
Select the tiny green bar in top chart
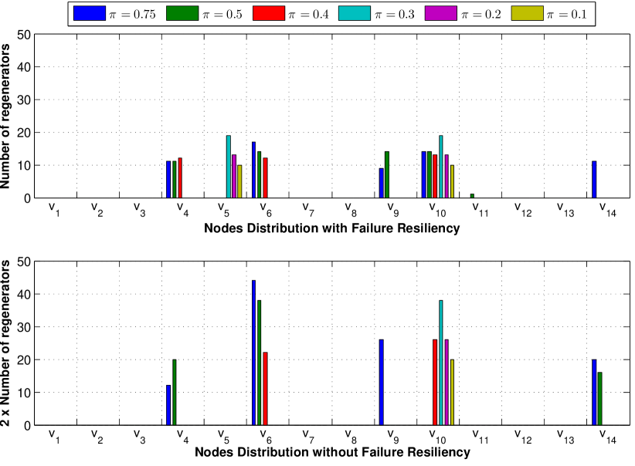(x=472, y=196)
